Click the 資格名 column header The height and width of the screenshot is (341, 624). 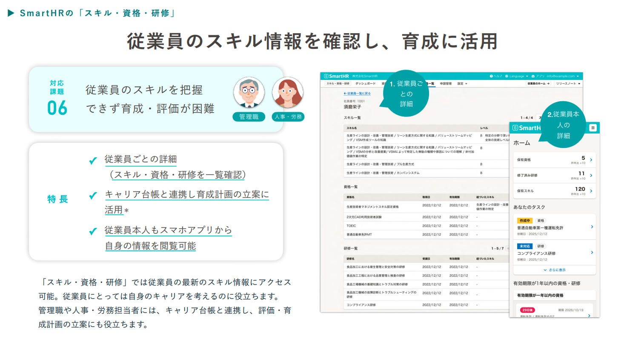point(350,198)
